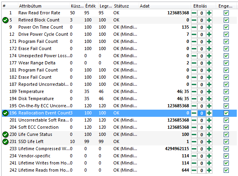
Task: Click minus offset for Raw Read Error Rate
Action: pyautogui.click(x=194, y=13)
